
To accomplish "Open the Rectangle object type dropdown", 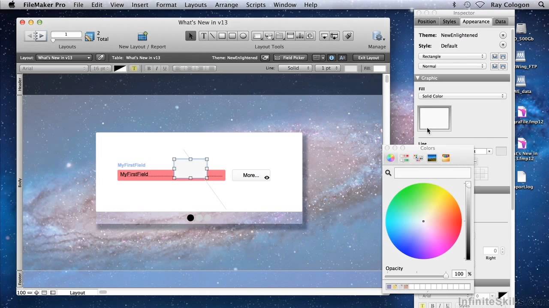I will click(452, 56).
